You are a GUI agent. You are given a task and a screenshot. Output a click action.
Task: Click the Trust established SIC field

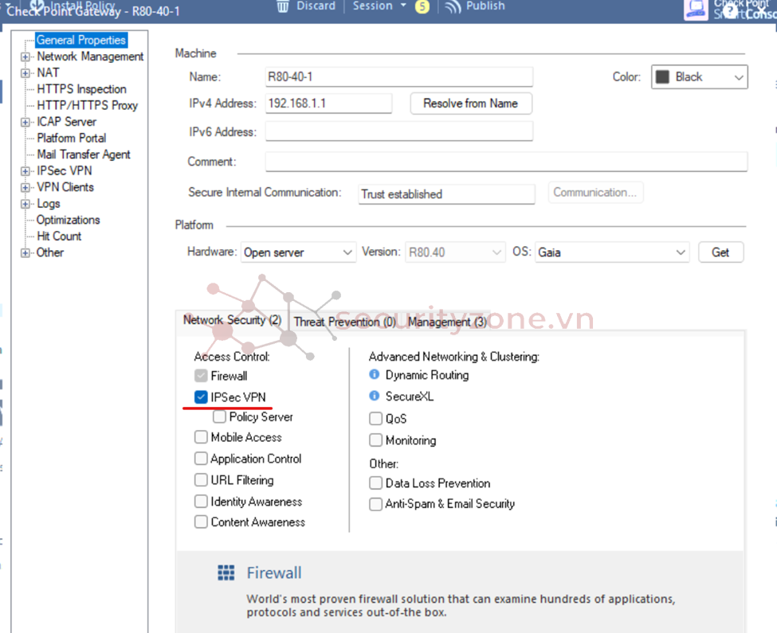(446, 194)
